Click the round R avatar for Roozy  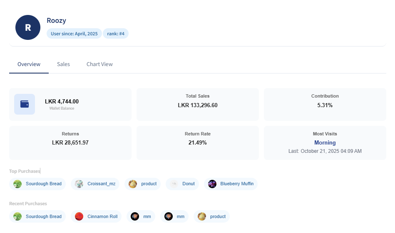pos(28,27)
